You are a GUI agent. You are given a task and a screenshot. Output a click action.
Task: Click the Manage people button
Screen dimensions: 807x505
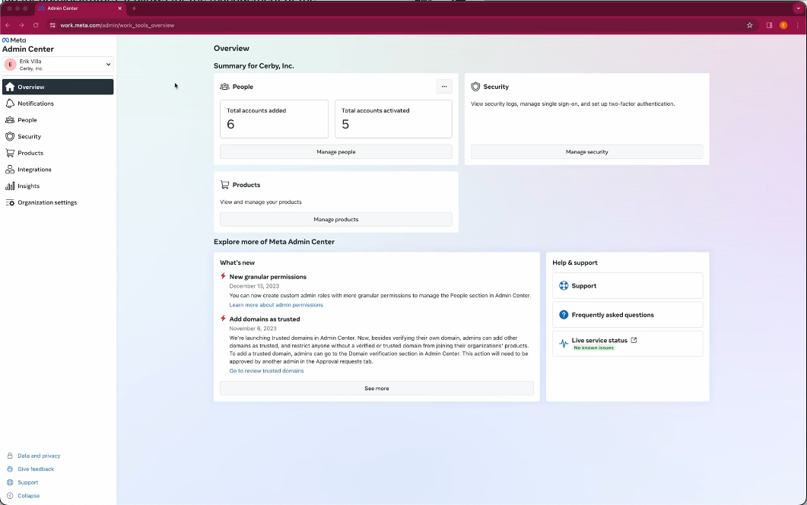pyautogui.click(x=336, y=152)
